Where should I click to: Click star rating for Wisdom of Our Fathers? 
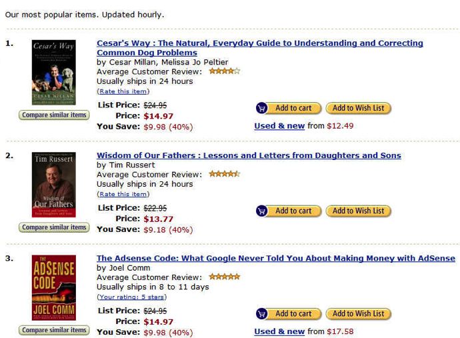click(x=224, y=174)
